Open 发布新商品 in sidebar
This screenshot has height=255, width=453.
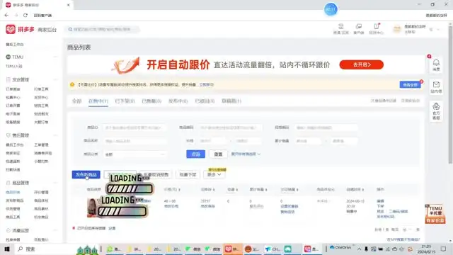point(15,200)
